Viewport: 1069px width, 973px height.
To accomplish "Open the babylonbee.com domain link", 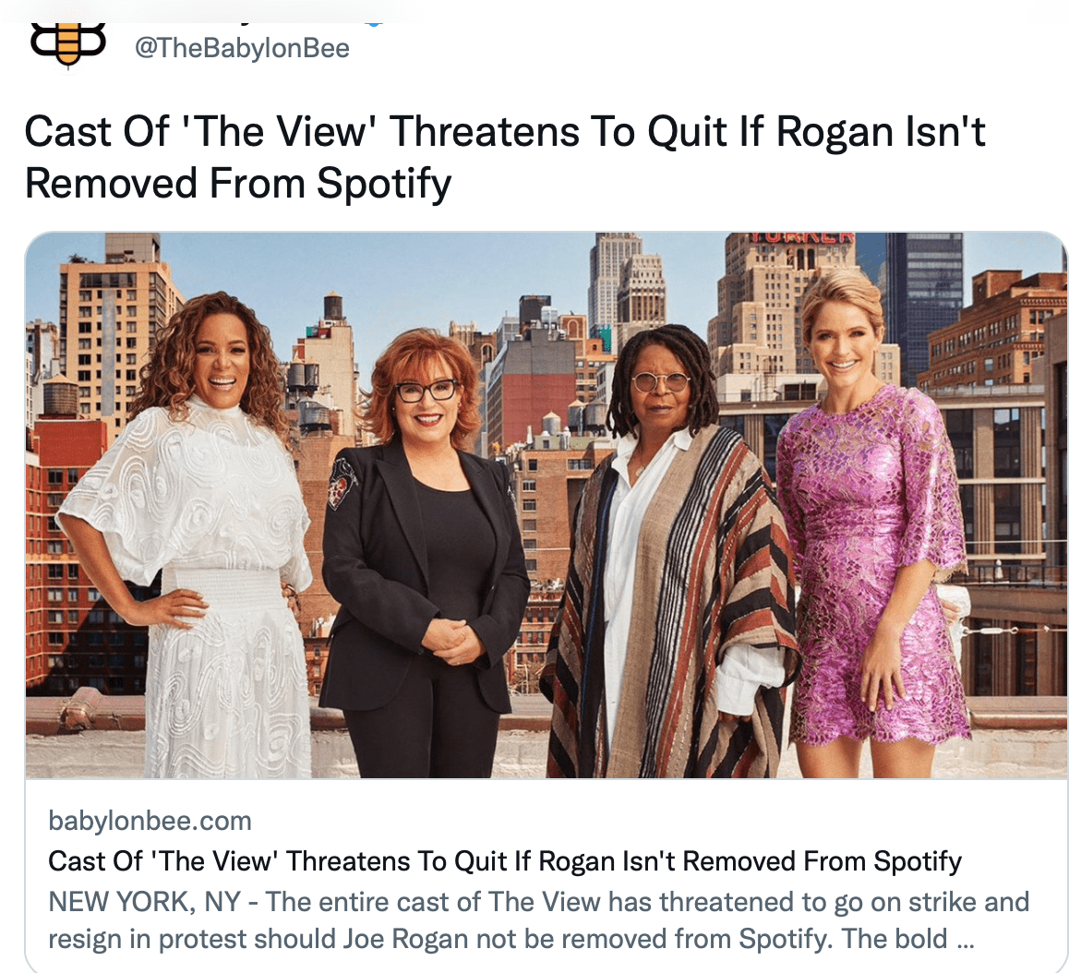I will click(x=150, y=821).
